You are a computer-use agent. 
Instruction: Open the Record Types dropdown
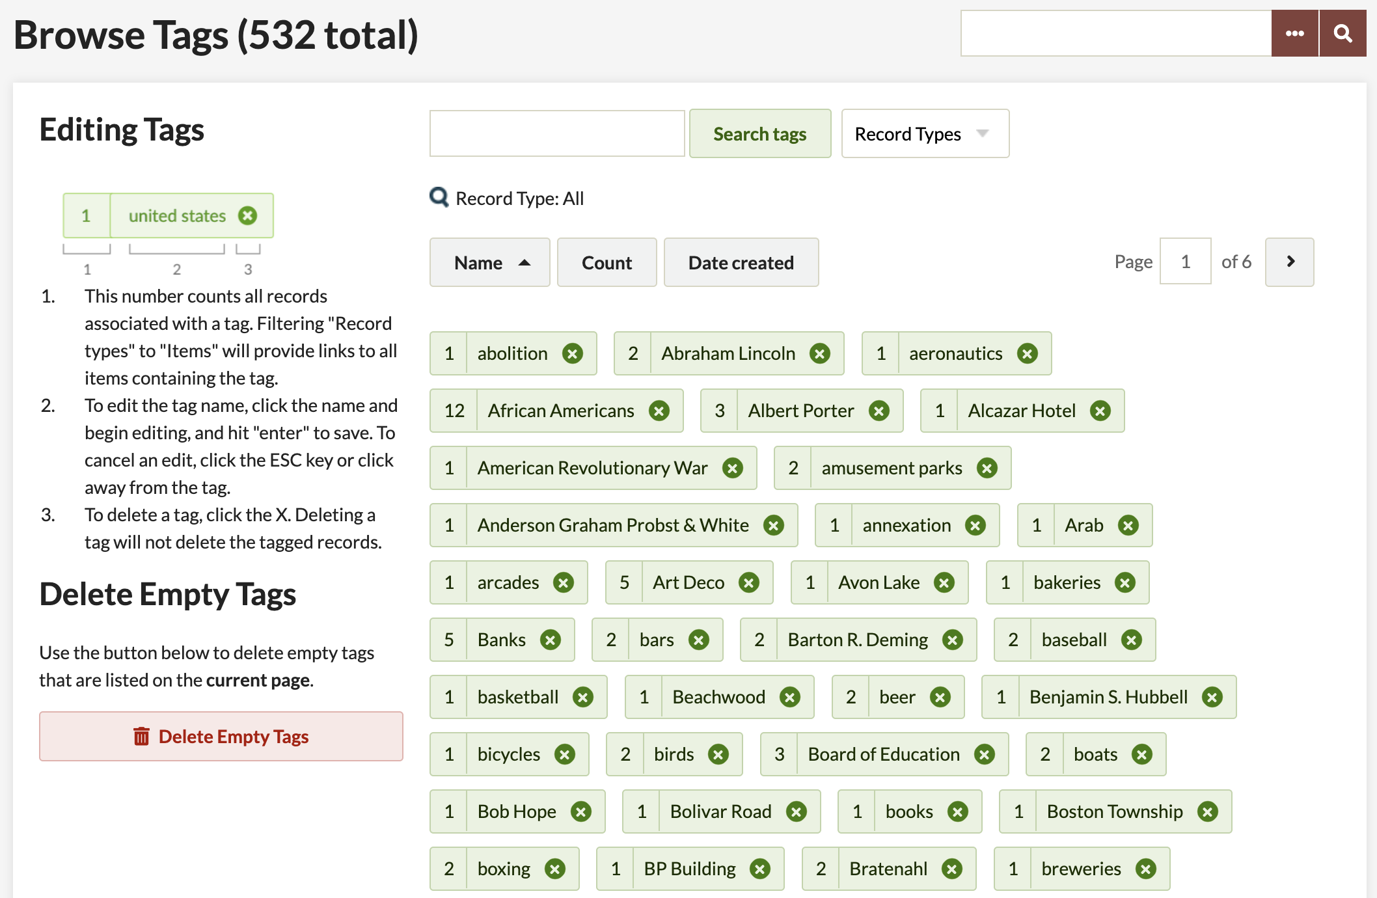pyautogui.click(x=925, y=133)
